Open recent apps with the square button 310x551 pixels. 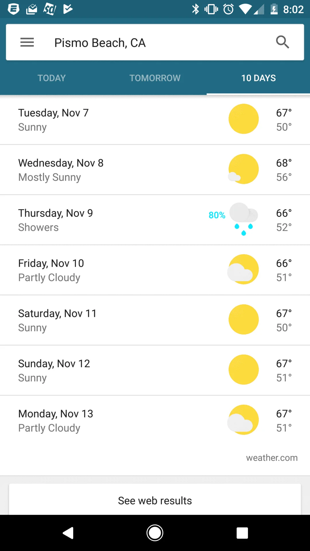[242, 533]
